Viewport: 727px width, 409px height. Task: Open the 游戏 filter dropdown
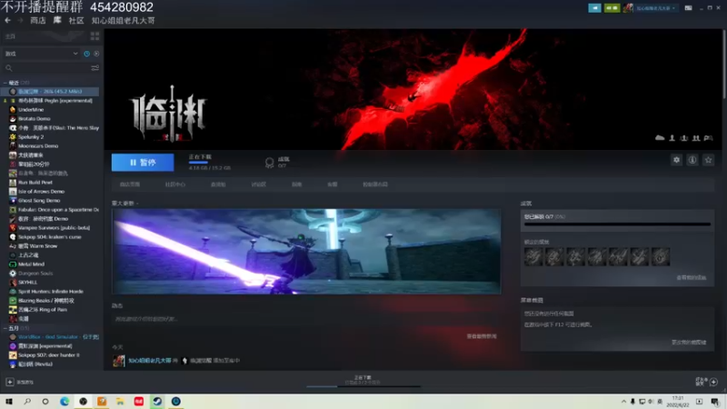41,54
